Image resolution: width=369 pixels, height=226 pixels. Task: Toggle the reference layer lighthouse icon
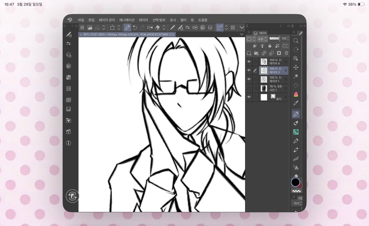point(262,46)
